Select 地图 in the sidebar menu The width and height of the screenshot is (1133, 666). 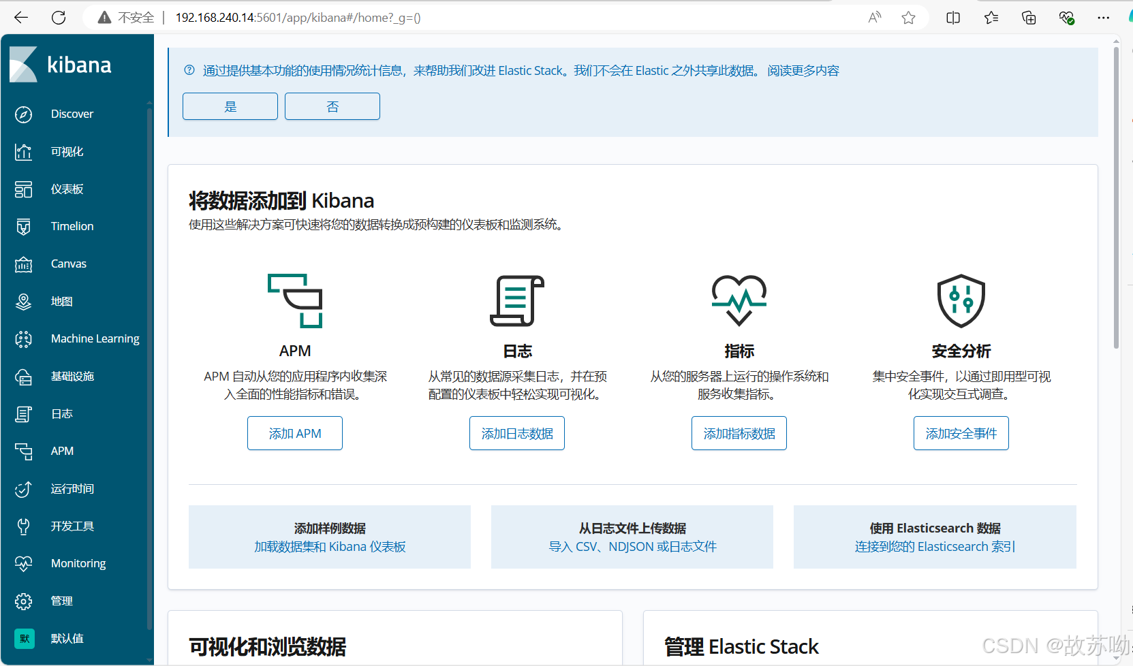pos(62,302)
